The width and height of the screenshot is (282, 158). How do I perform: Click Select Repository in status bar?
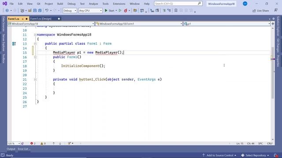[x=255, y=155]
